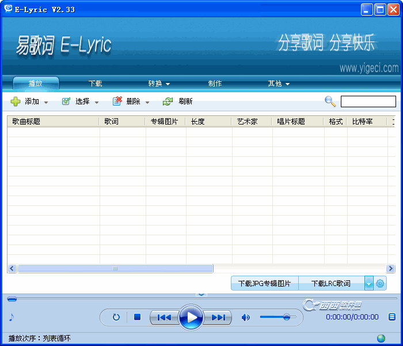Open the www.yigeci.com website link

369,68
